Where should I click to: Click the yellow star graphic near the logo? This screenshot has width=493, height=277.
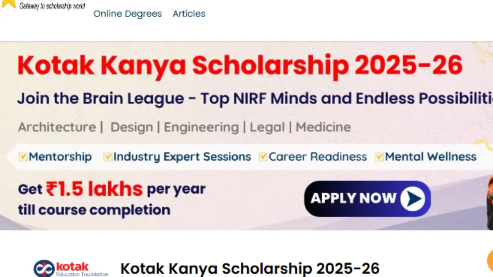[x=8, y=4]
